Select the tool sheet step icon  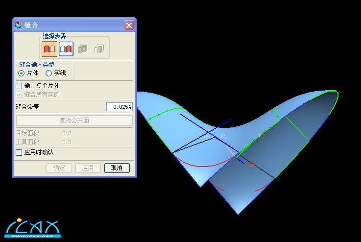[66, 49]
